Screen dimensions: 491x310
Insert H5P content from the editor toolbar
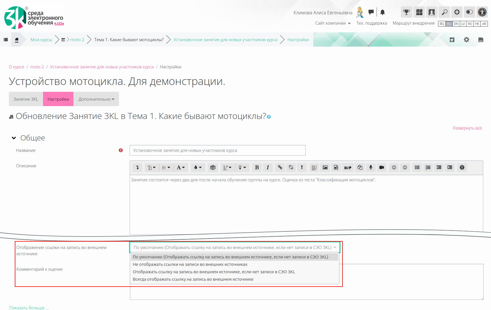tap(348, 168)
